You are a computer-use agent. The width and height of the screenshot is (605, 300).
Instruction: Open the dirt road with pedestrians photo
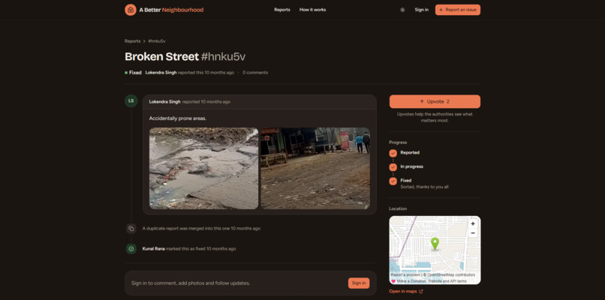315,168
